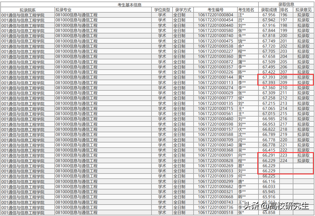Click 拟录取 in the rank 196 row
The image size is (315, 216).
point(304,15)
